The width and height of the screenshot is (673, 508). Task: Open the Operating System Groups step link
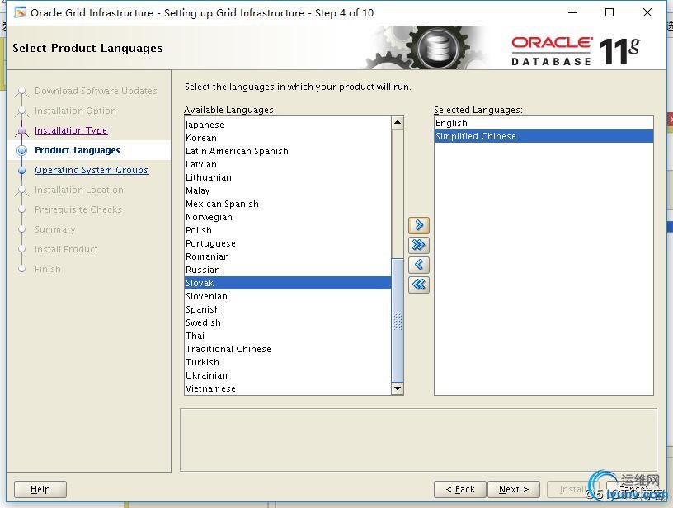point(92,171)
